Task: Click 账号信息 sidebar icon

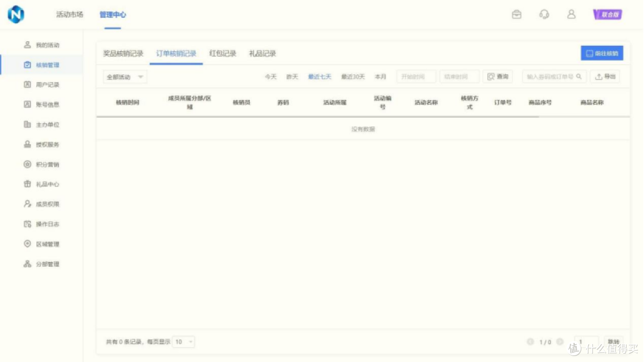Action: pyautogui.click(x=27, y=105)
